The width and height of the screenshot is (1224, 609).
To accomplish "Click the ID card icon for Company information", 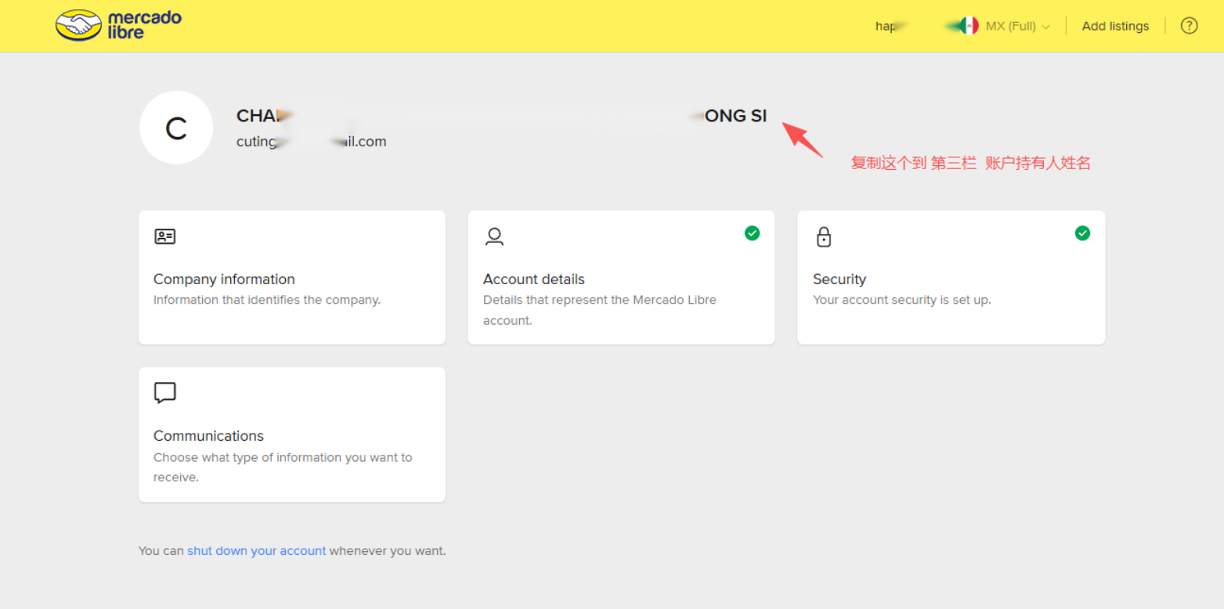I will [x=164, y=236].
